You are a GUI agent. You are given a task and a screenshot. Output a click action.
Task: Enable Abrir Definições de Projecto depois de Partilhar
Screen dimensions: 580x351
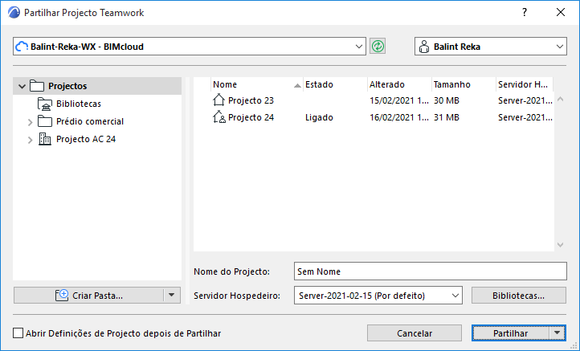click(18, 333)
